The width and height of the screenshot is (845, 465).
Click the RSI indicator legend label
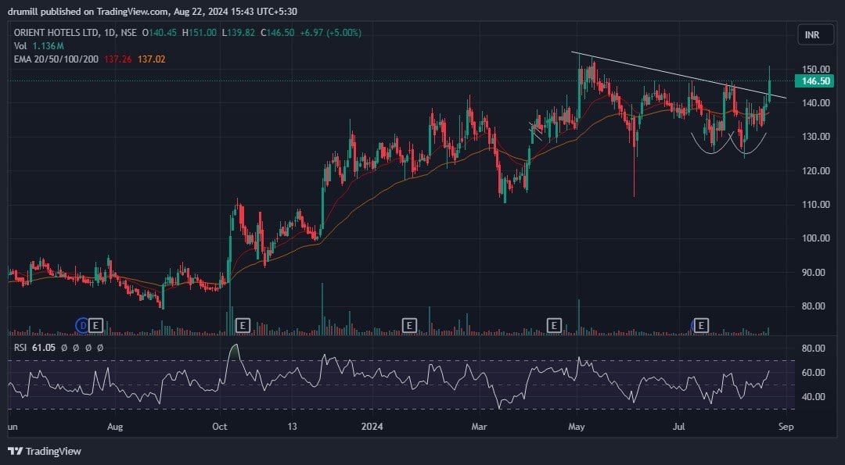coord(21,347)
